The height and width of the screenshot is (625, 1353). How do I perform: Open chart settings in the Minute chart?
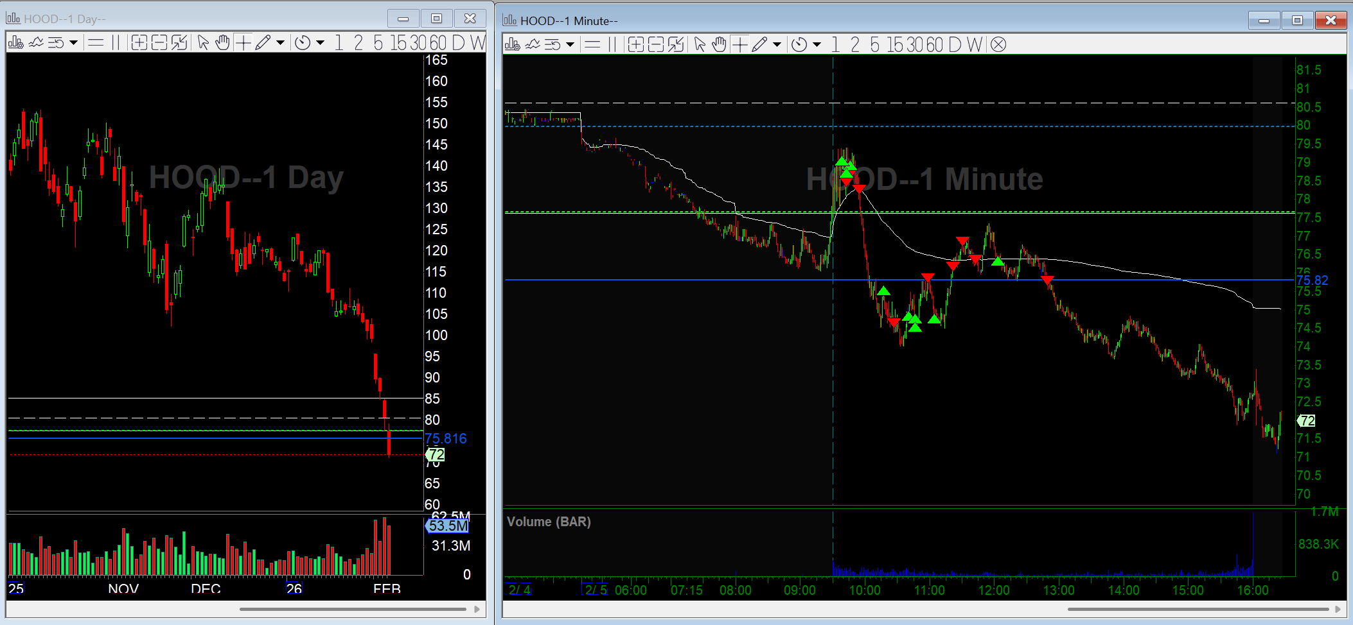513,44
